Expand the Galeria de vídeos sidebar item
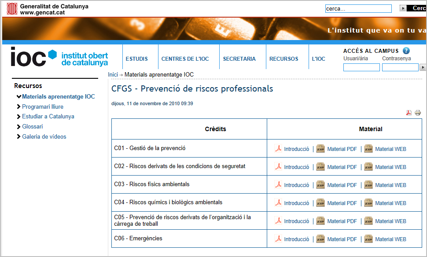Screen dimensions: 427x257 point(18,137)
